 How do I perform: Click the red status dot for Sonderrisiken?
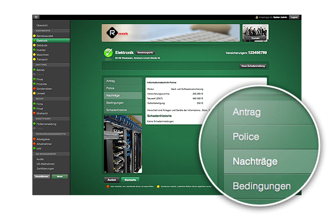34,89
